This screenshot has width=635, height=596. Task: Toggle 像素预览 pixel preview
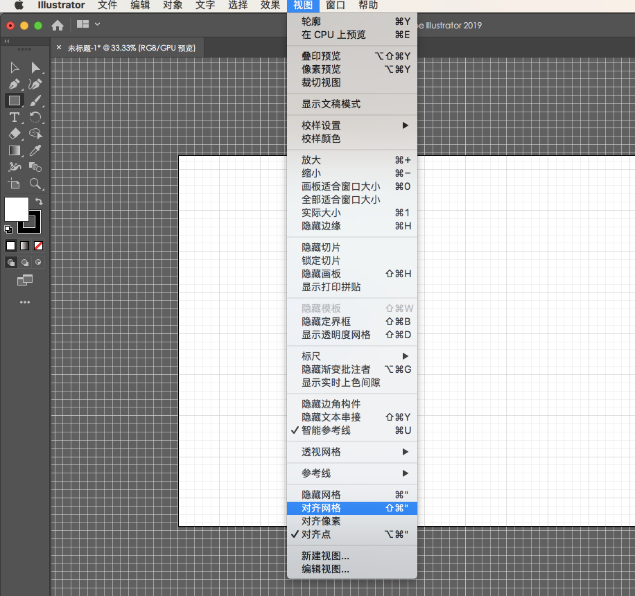click(x=352, y=69)
